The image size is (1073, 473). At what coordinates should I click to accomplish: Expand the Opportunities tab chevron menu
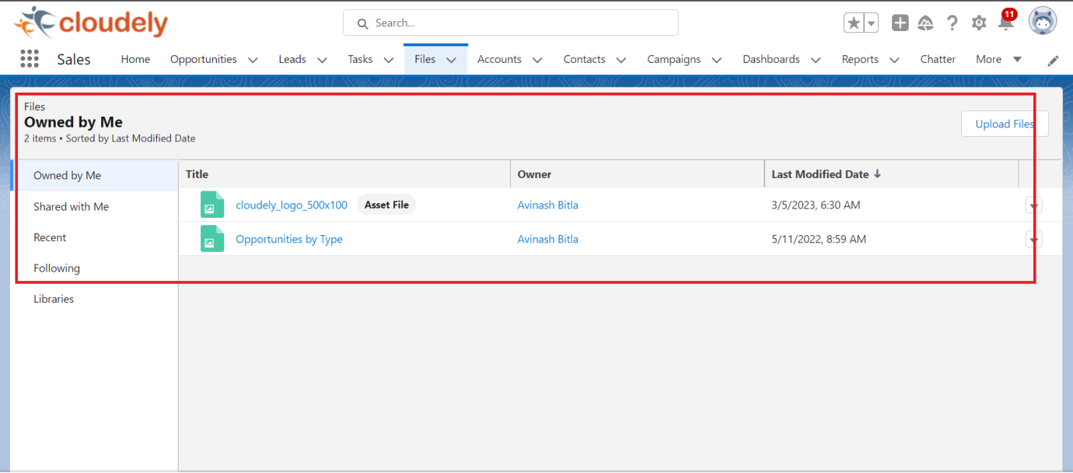click(252, 60)
